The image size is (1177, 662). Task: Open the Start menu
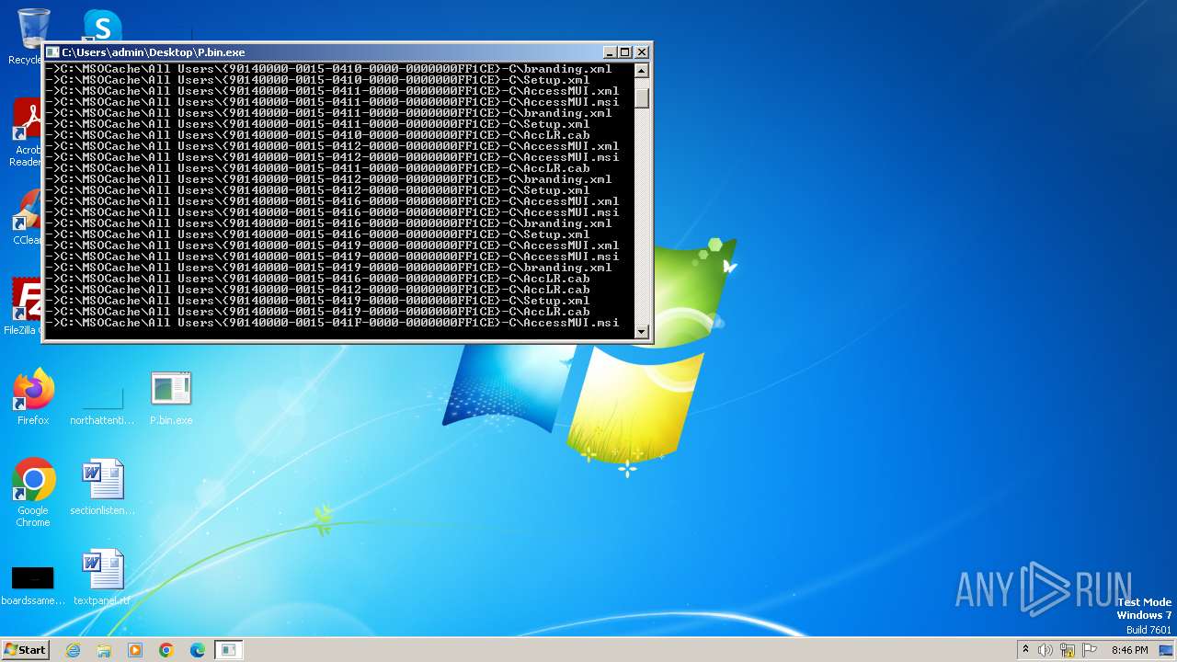coord(25,650)
